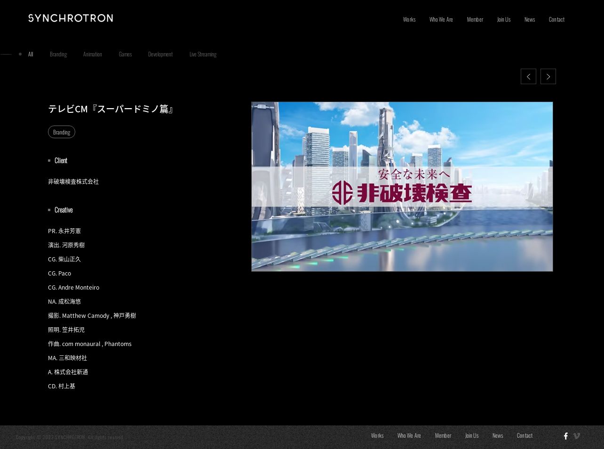Click credit CG. Paco
Viewport: 604px width, 449px height.
tap(60, 273)
